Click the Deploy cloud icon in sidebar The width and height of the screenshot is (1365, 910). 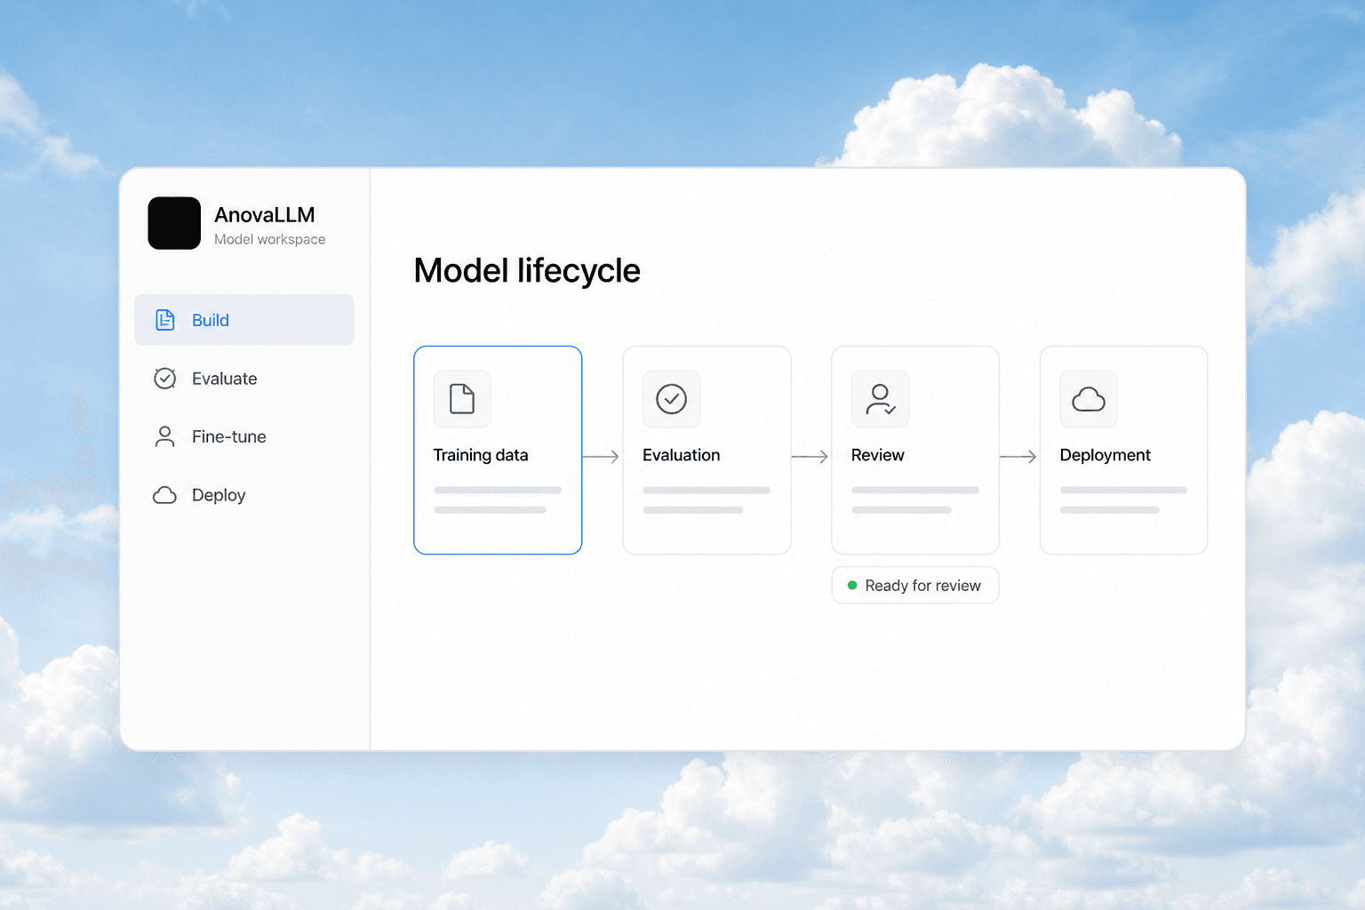pyautogui.click(x=165, y=495)
